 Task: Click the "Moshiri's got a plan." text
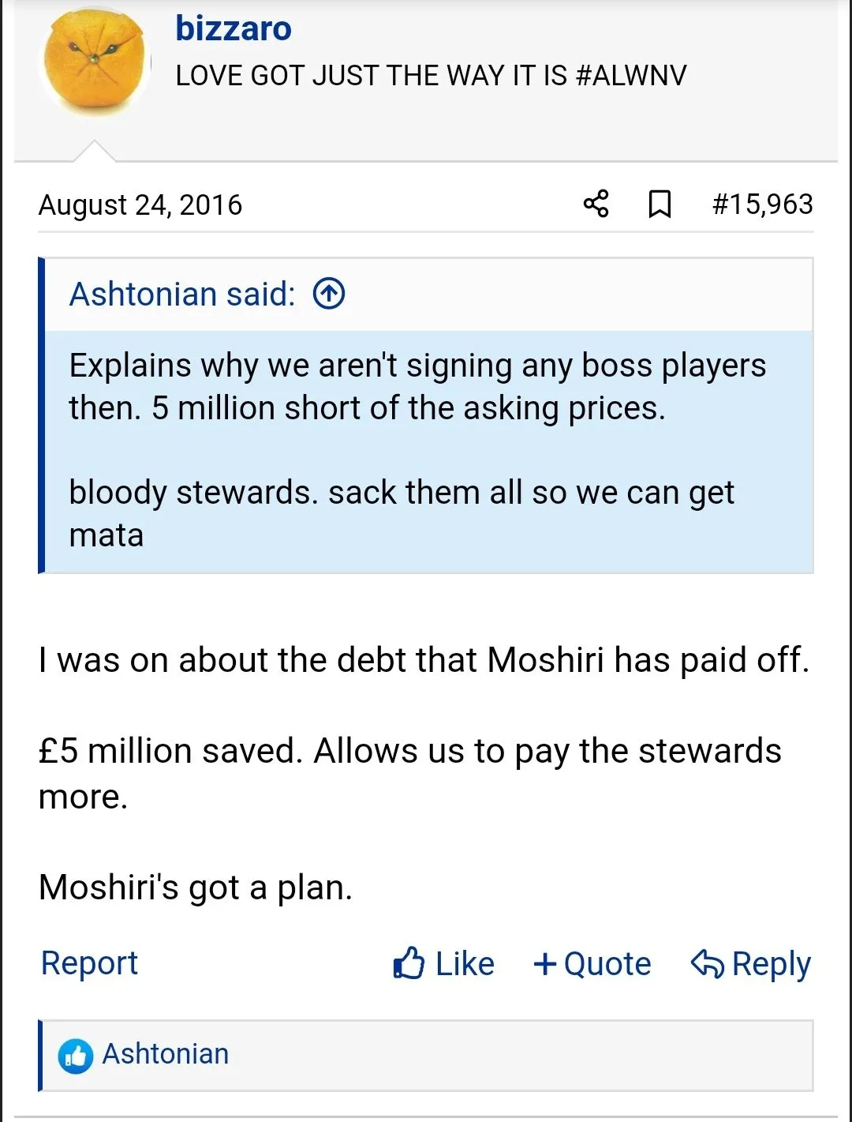coord(196,887)
